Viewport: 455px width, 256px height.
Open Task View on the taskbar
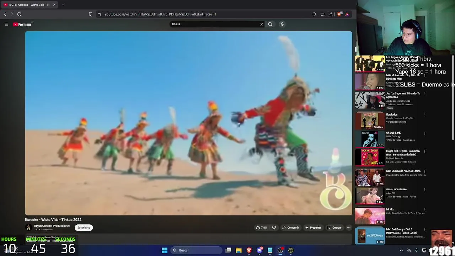tap(229, 250)
